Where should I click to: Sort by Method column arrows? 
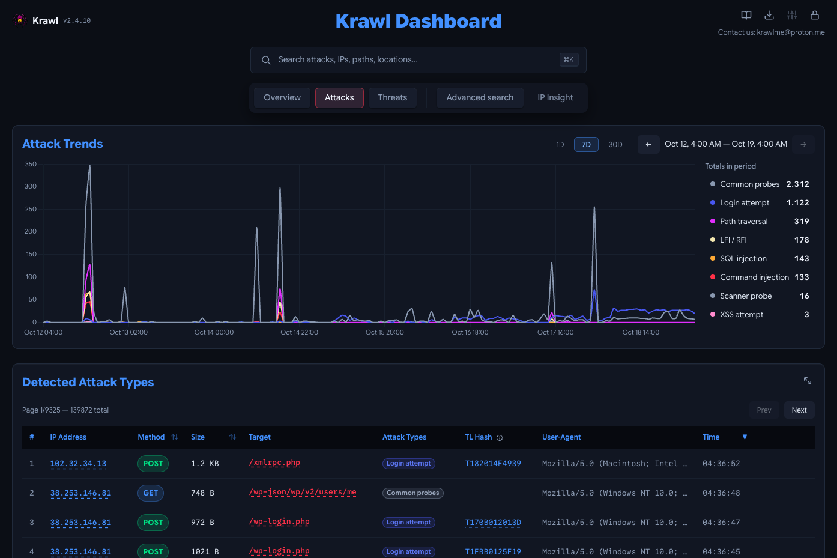pos(175,437)
